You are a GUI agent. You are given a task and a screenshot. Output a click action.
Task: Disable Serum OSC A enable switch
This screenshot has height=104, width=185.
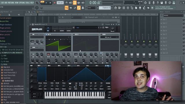46,34
